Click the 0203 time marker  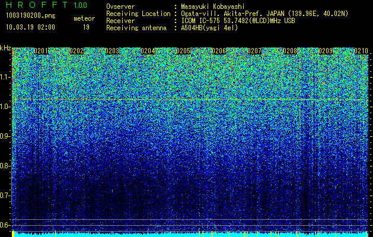click(x=112, y=51)
